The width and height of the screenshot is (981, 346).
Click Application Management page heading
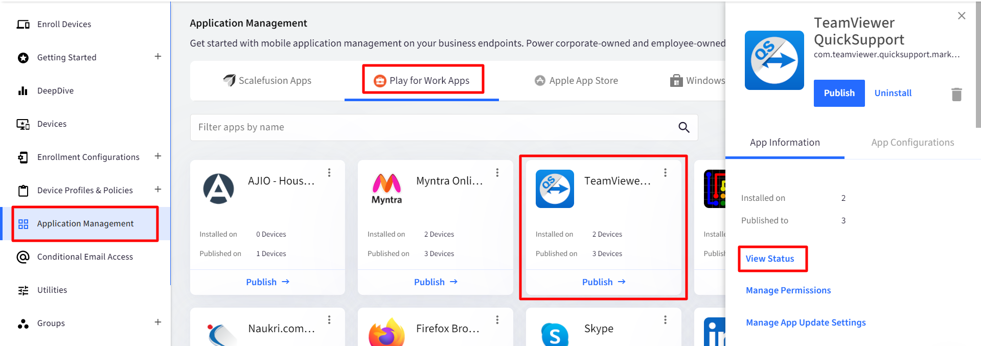(248, 23)
